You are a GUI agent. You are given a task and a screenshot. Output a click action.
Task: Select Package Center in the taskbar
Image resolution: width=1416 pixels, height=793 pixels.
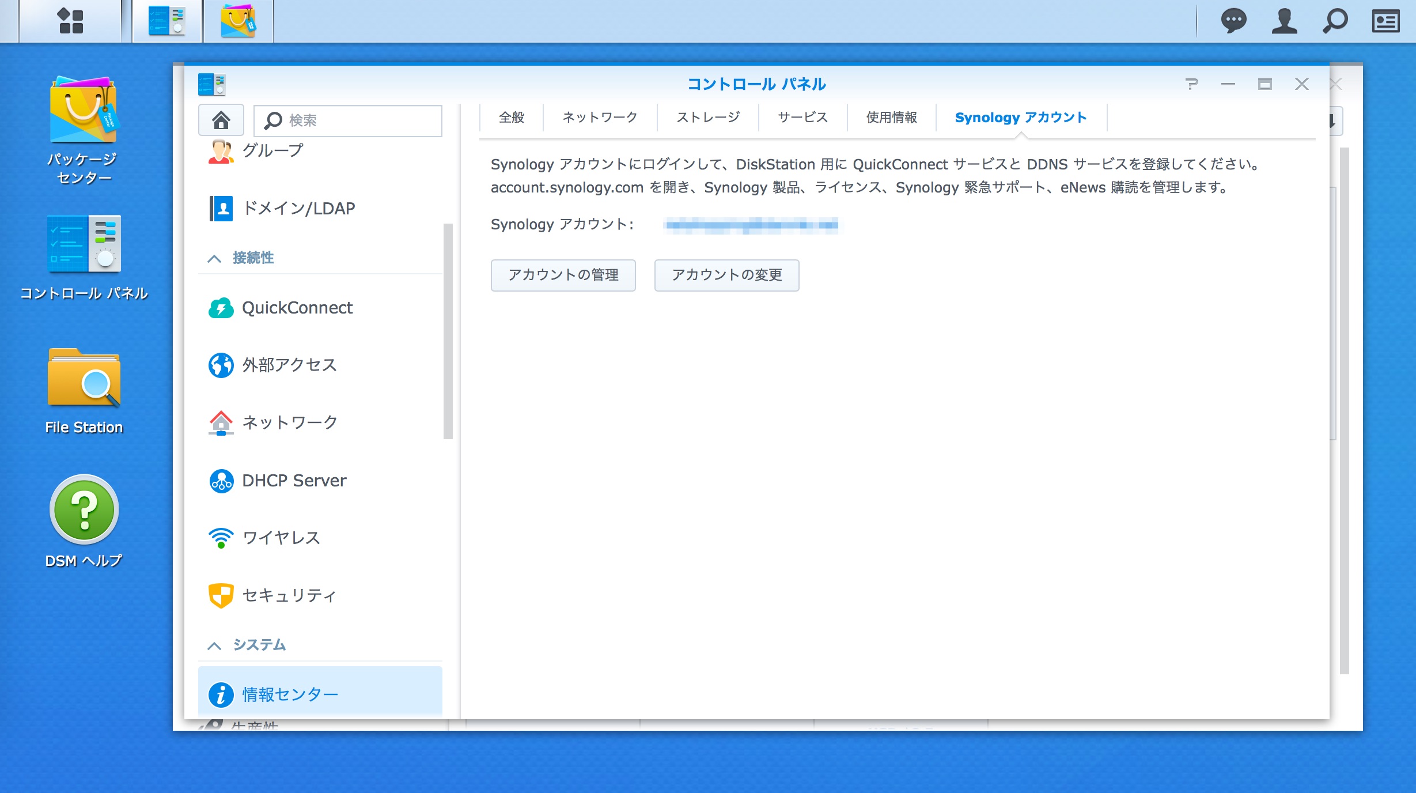[238, 21]
